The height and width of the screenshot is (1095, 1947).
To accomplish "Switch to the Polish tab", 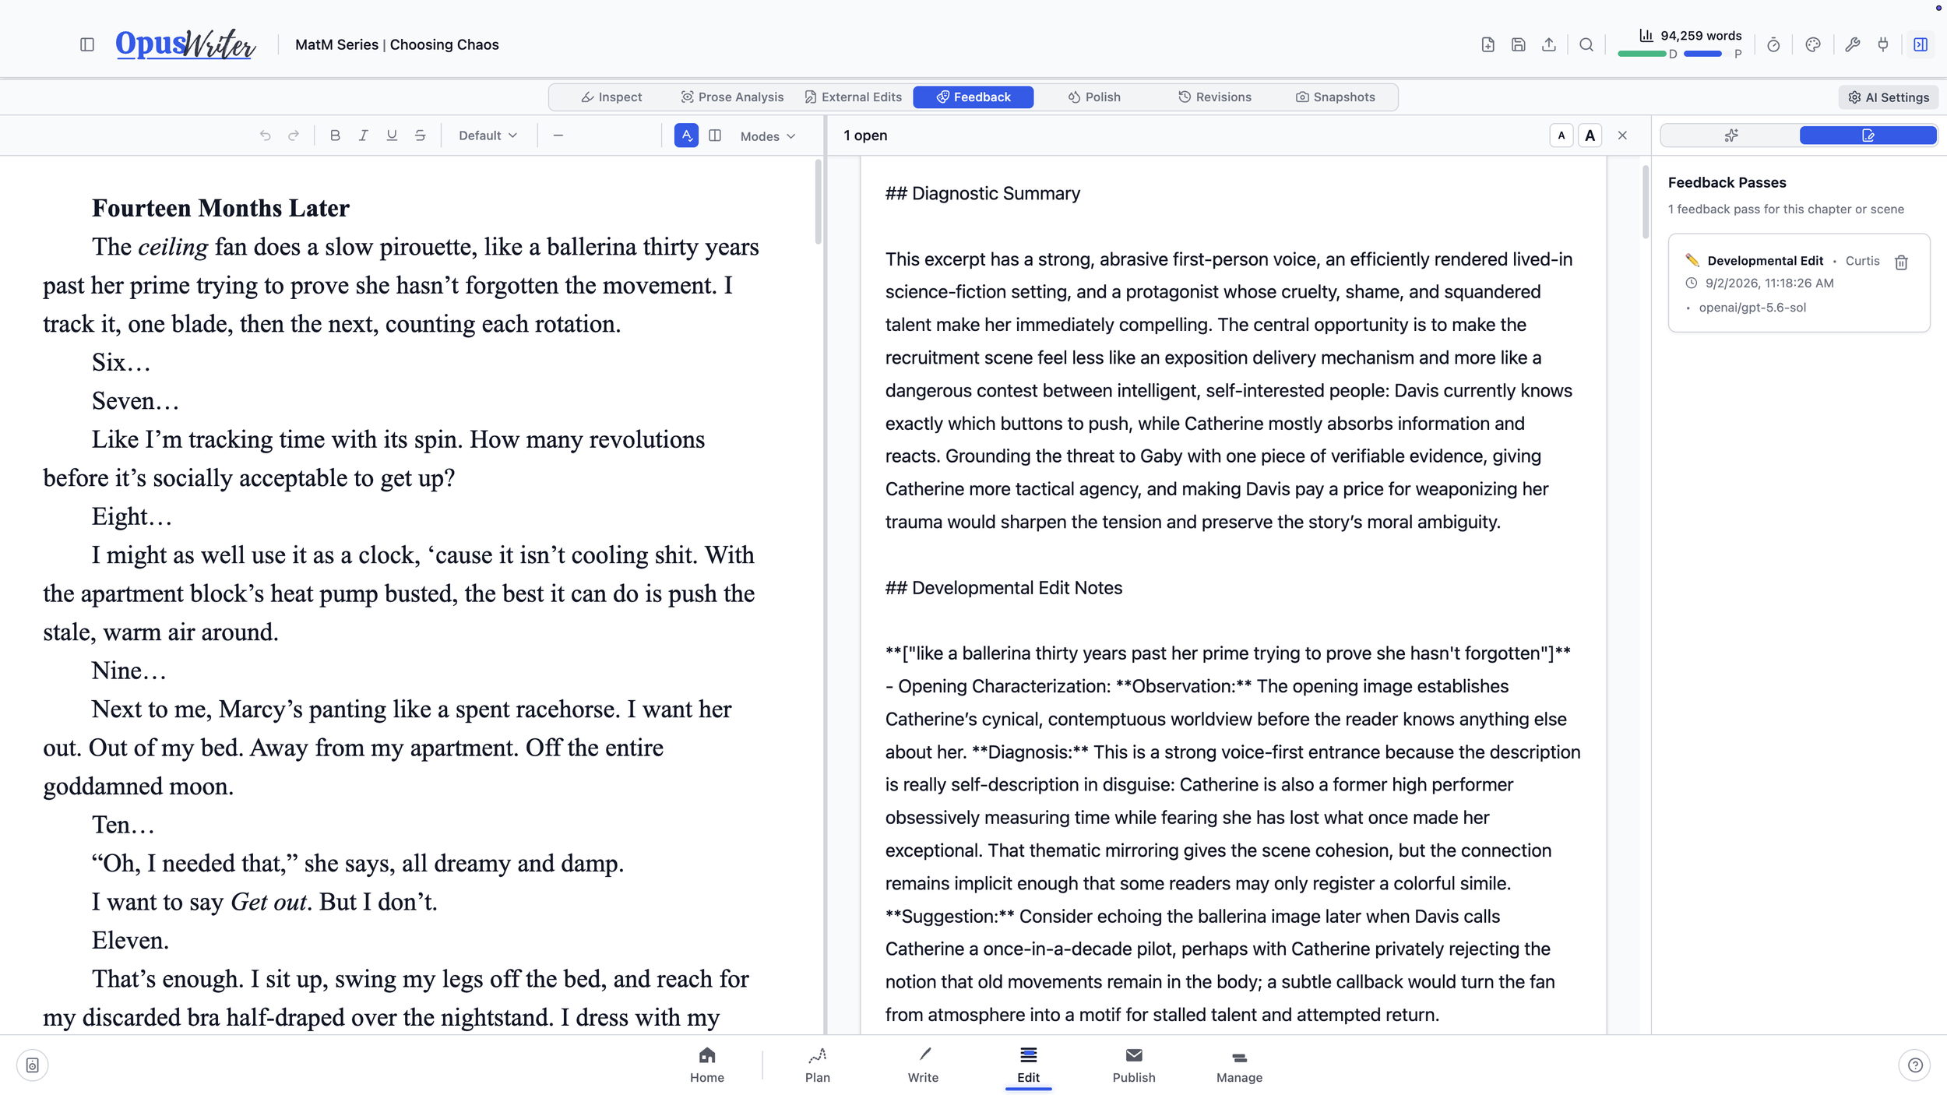I will 1094,97.
